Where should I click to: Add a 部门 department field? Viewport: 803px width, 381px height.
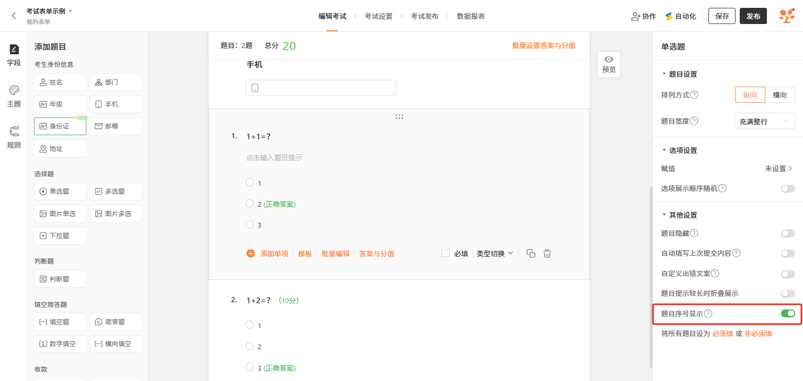pyautogui.click(x=116, y=82)
